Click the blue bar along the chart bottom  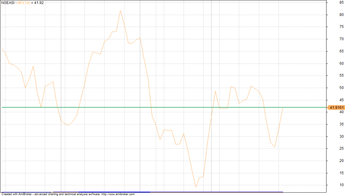(168, 192)
